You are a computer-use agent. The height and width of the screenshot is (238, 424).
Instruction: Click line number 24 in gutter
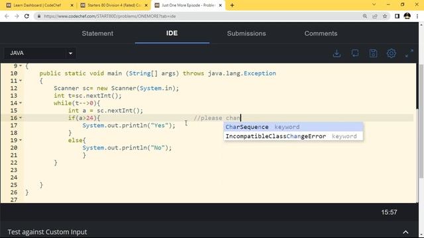point(14,178)
